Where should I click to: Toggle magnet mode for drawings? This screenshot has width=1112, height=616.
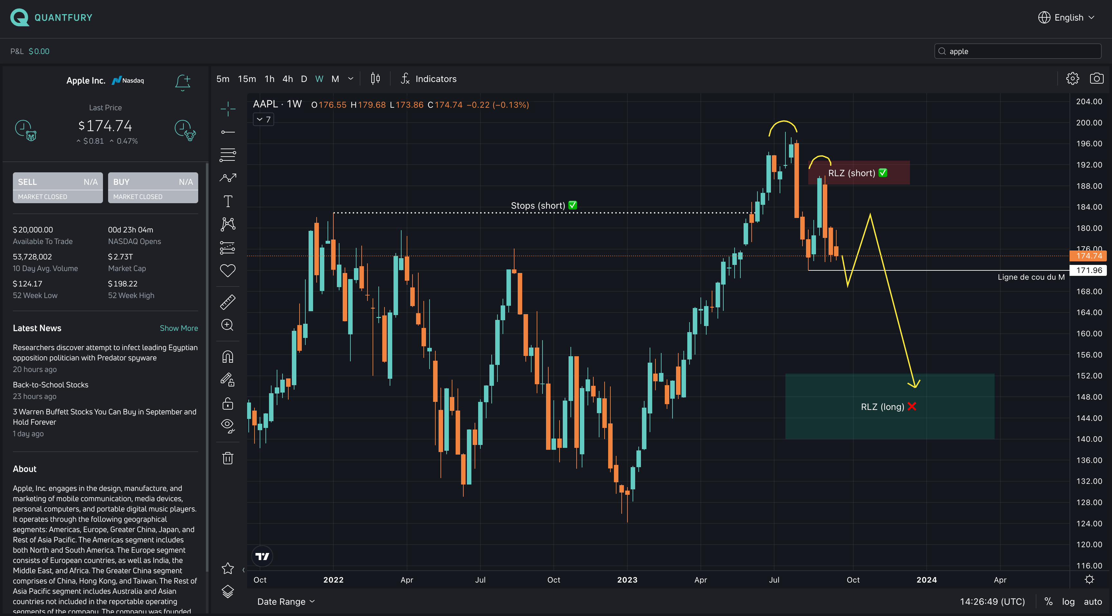227,357
